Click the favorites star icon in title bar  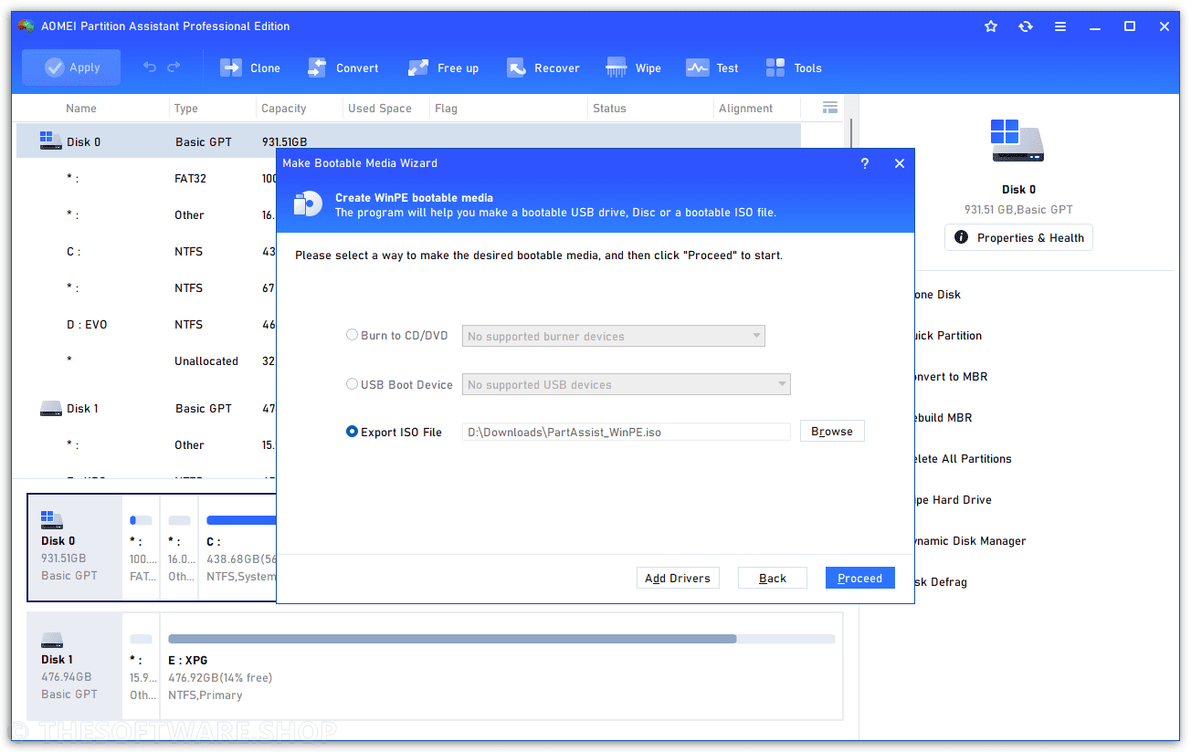pyautogui.click(x=991, y=26)
